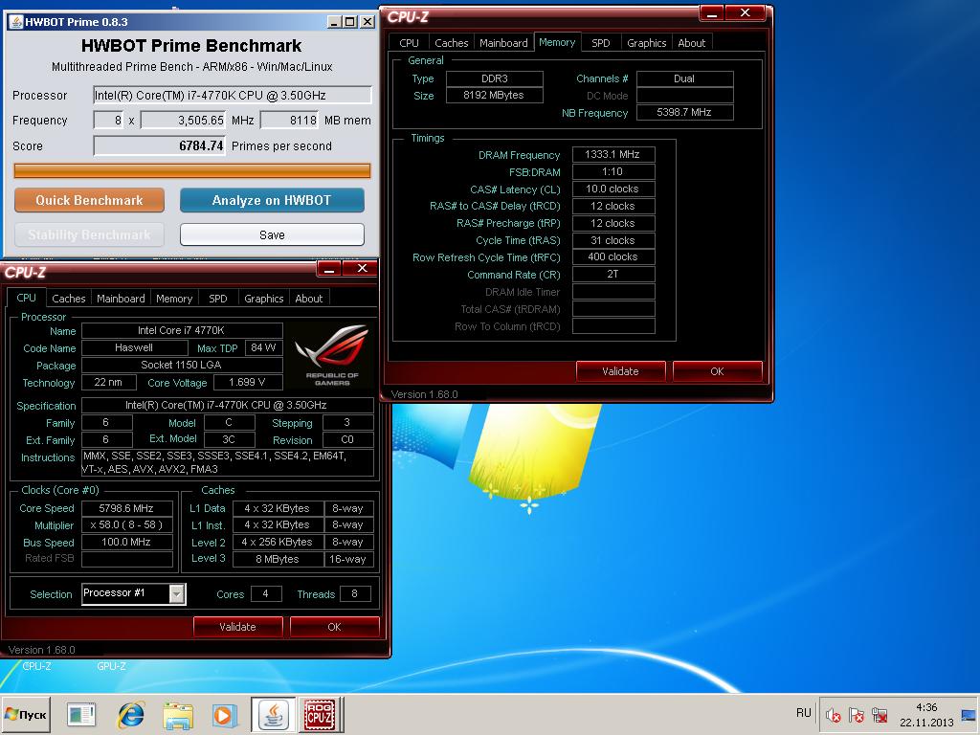The width and height of the screenshot is (980, 735).
Task: Click the Row Refresh Cycle Time value 400 clocks
Action: [x=613, y=256]
